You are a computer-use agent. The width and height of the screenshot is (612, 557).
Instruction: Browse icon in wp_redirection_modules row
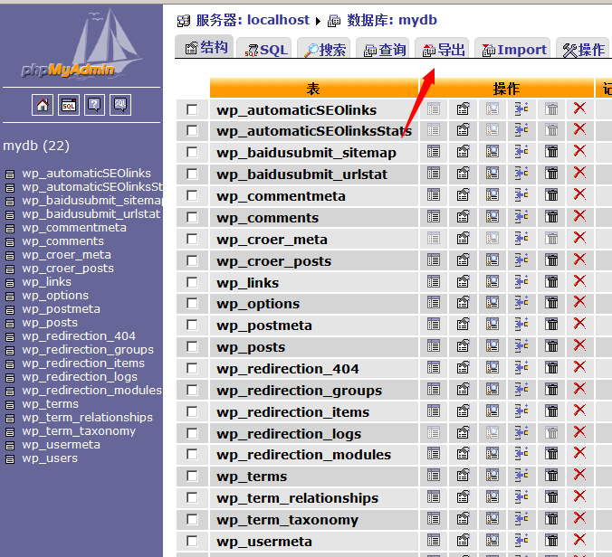(x=434, y=453)
